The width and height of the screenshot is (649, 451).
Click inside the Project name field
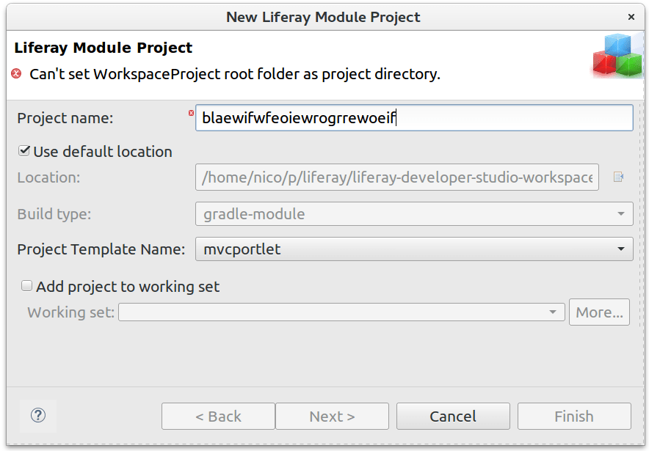411,117
